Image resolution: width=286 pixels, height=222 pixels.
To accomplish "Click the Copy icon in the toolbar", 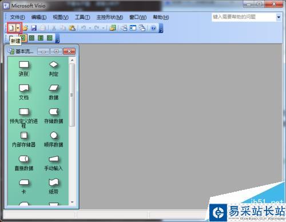I will pyautogui.click(x=63, y=28).
